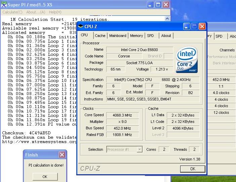236x182 pixels.
Task: Click the Core Speed value field
Action: pyautogui.click(x=122, y=115)
